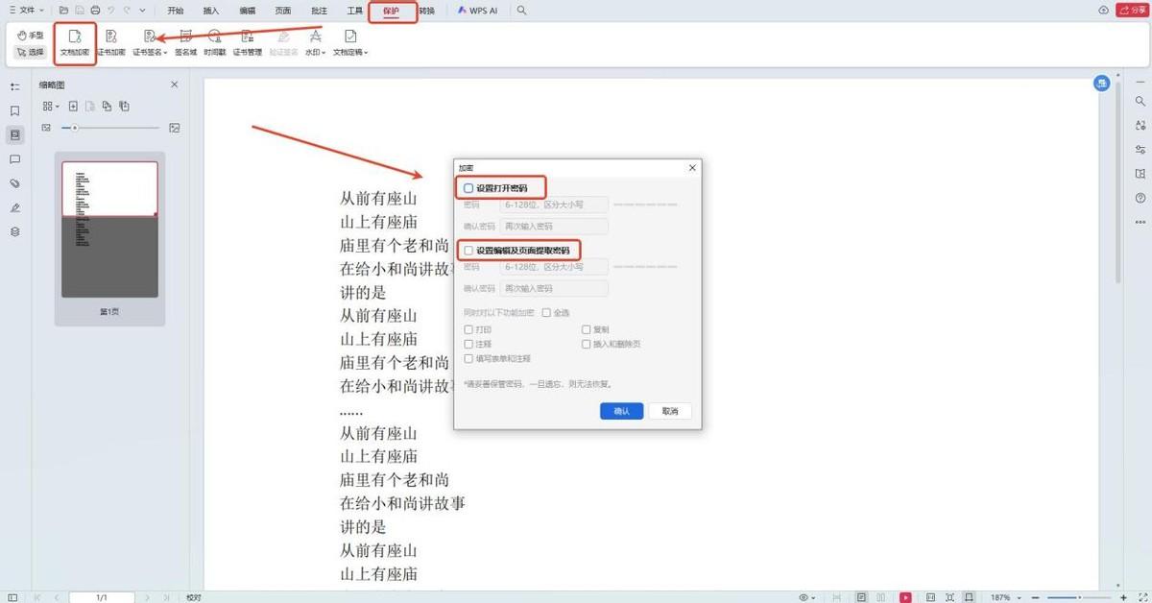1152x603 pixels.
Task: Open 证书管理 certificate management
Action: [x=247, y=37]
